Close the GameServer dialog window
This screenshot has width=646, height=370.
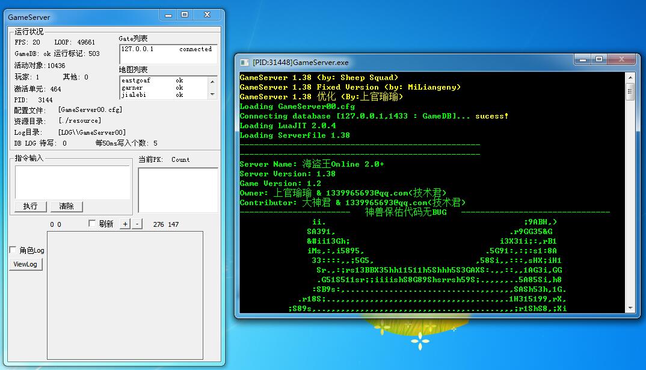(x=208, y=15)
